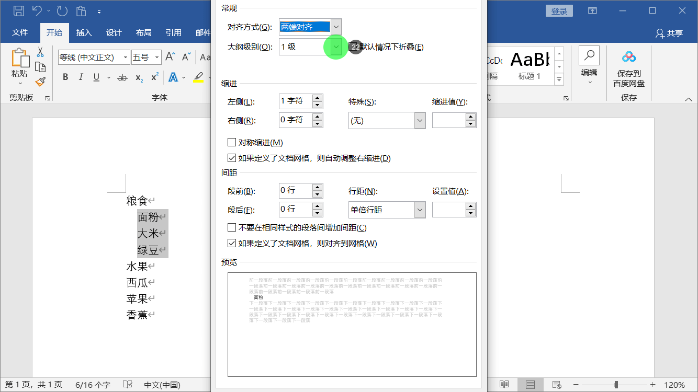The height and width of the screenshot is (392, 698).
Task: Switch to the References (引用) tab
Action: (173, 32)
